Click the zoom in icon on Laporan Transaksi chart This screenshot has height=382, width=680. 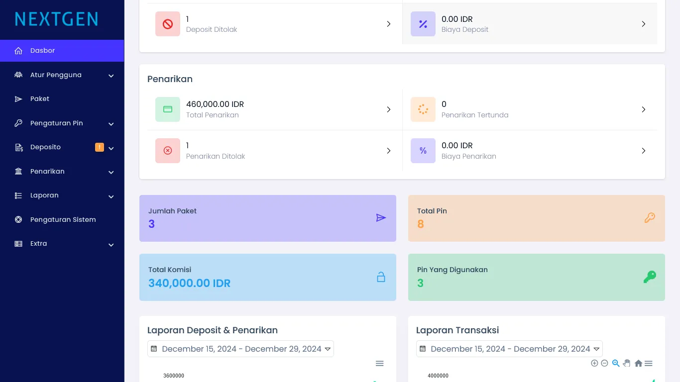tap(594, 363)
